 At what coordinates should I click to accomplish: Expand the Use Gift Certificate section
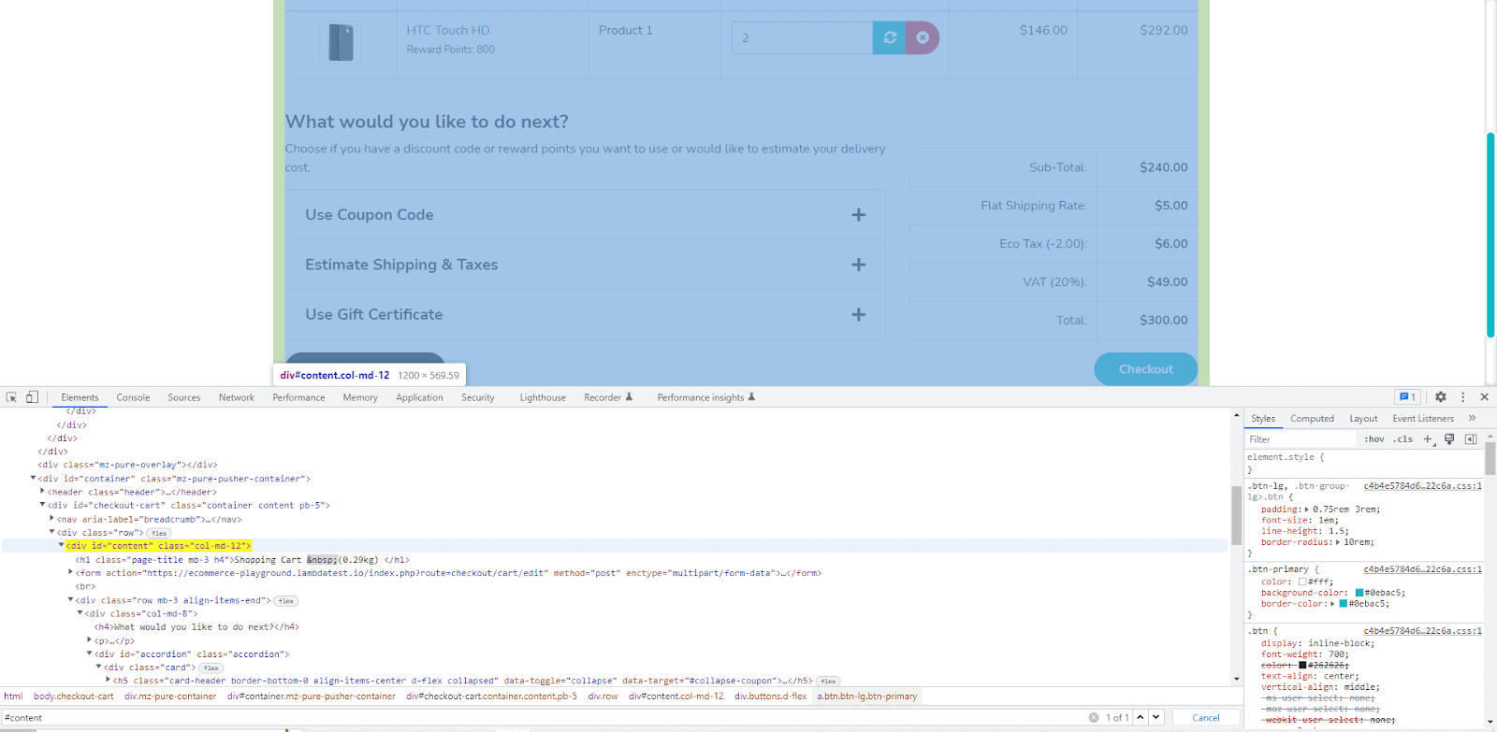(x=586, y=315)
